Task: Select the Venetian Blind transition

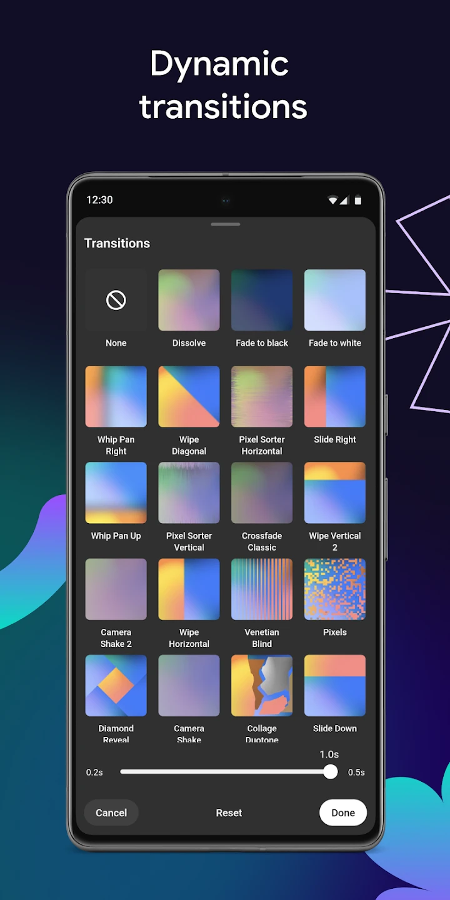Action: (x=262, y=589)
